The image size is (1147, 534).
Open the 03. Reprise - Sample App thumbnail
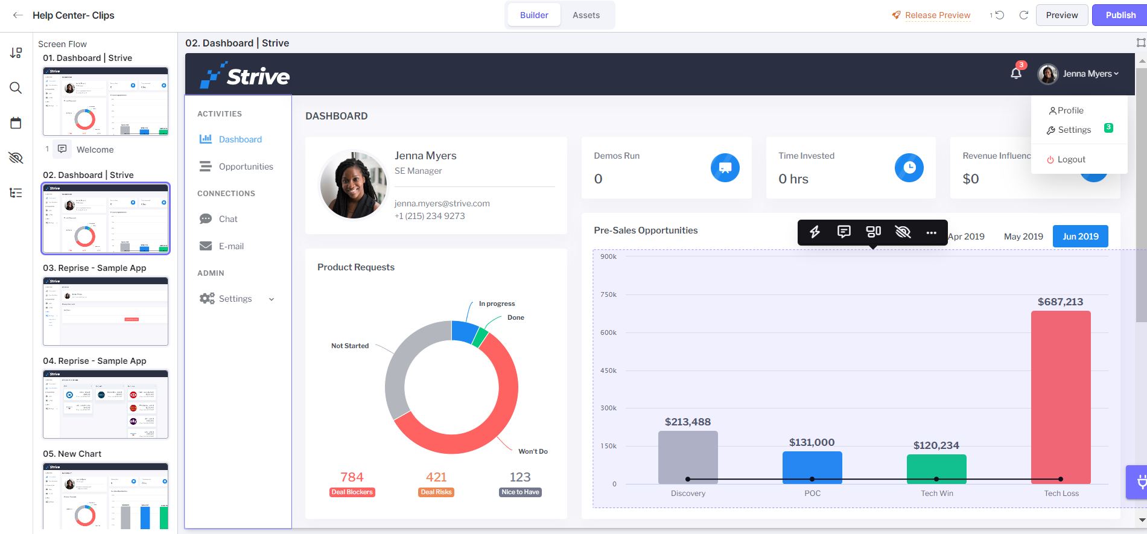point(106,311)
